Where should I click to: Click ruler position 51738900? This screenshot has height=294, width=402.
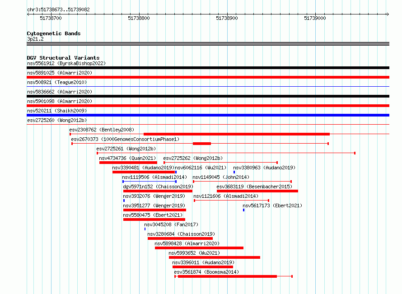227,18
